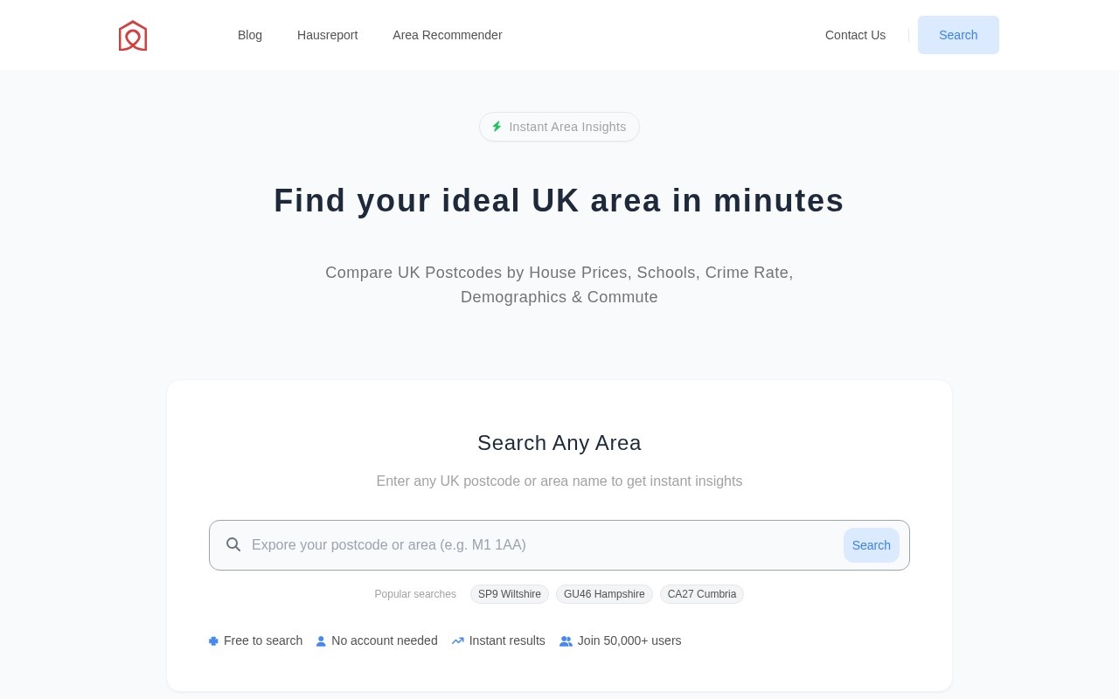Click the Join 50,000+ users group icon

coord(566,640)
